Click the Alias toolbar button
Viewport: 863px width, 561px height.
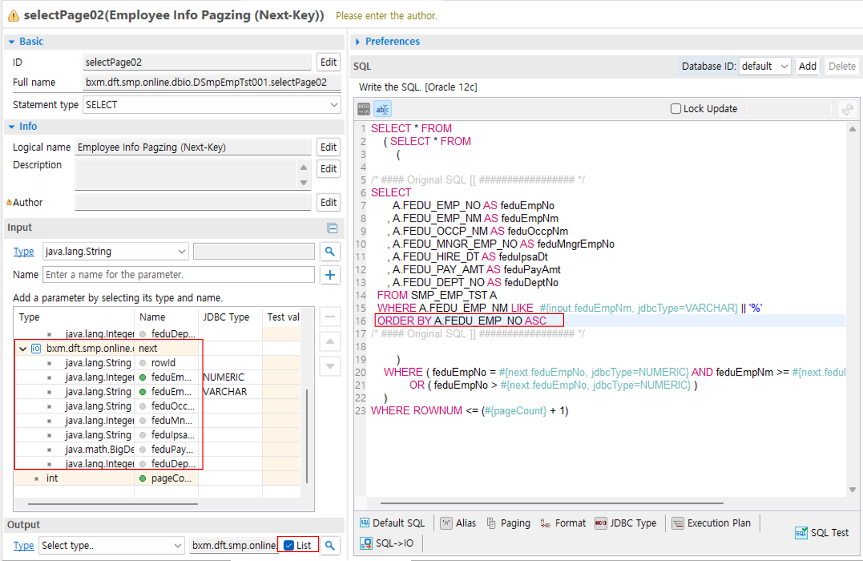(458, 523)
